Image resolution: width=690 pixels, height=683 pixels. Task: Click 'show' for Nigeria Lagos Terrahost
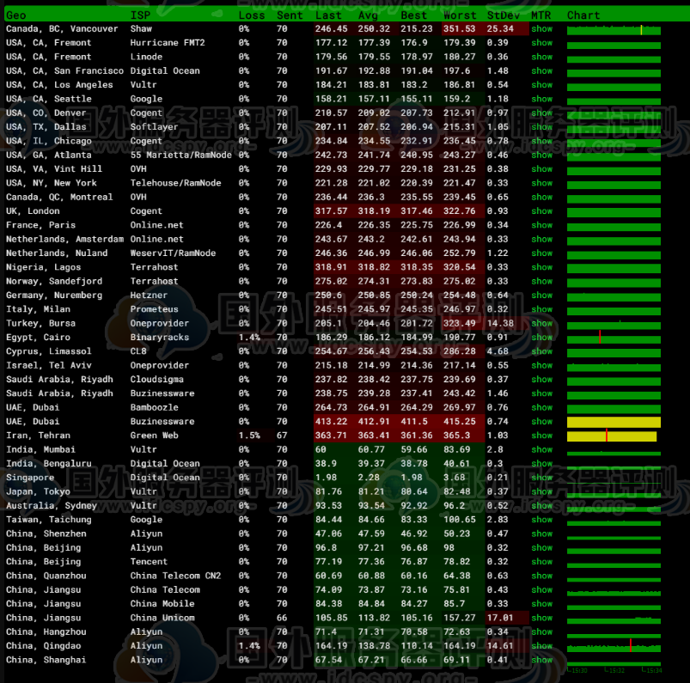point(541,267)
